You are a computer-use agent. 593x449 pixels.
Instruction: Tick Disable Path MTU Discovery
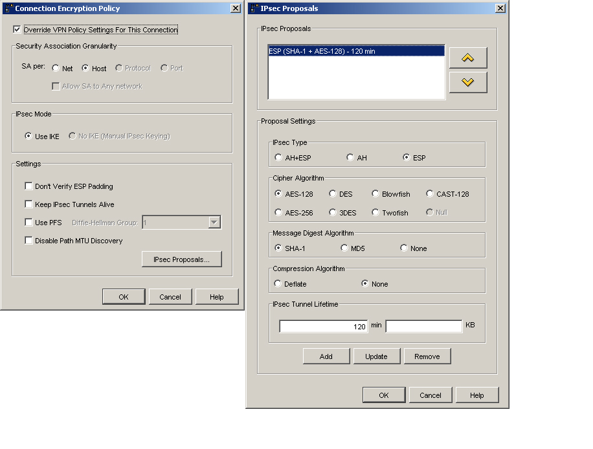pyautogui.click(x=28, y=241)
